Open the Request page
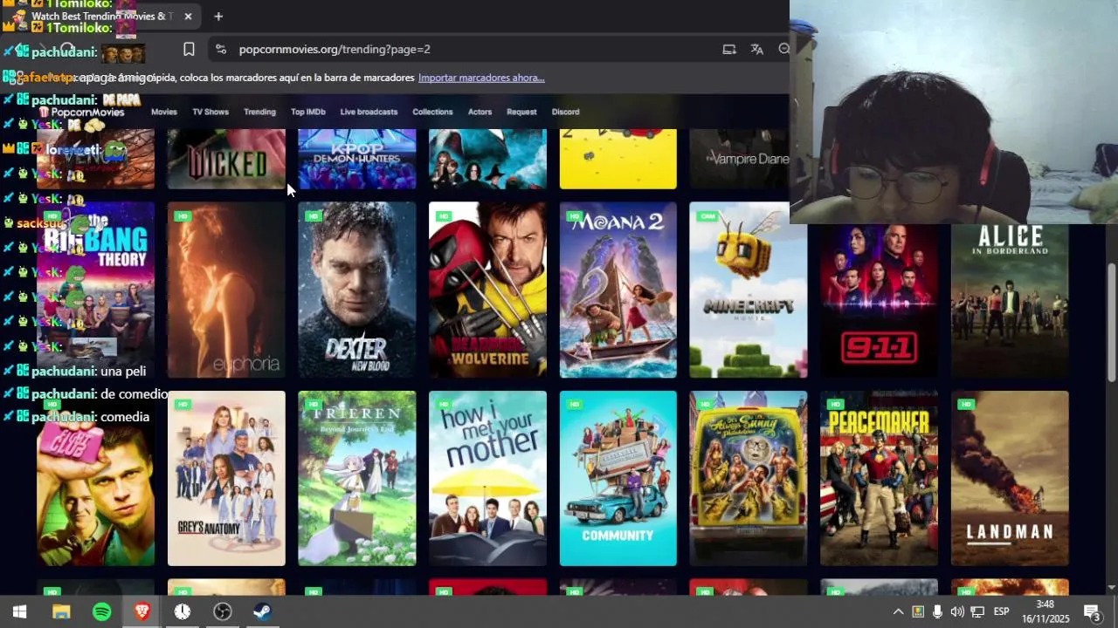 point(521,112)
